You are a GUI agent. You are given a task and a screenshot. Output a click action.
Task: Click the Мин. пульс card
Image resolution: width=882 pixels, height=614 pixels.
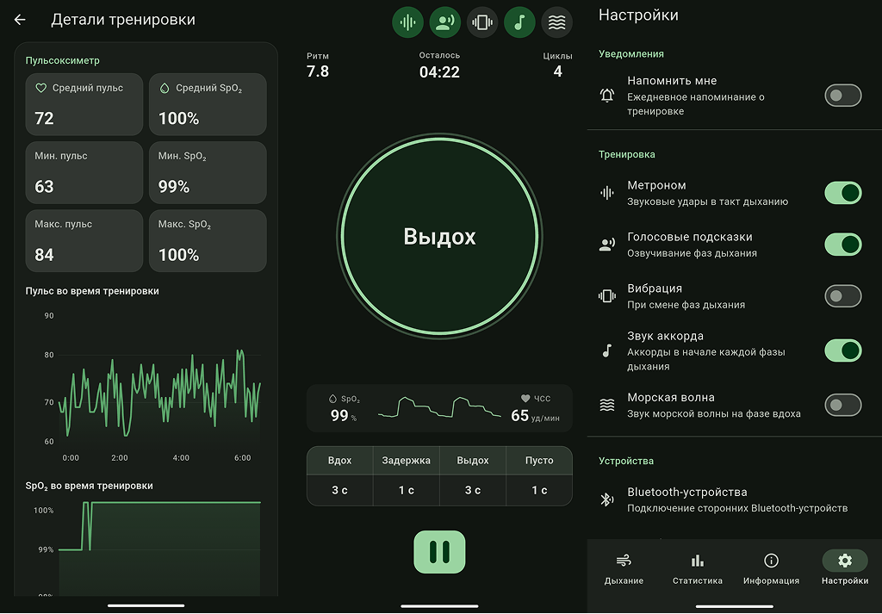[84, 172]
